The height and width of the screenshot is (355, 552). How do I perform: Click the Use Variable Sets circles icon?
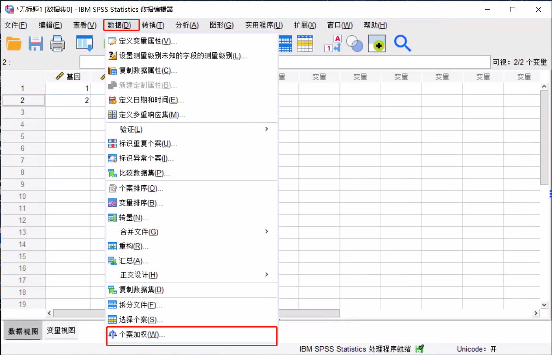click(354, 44)
